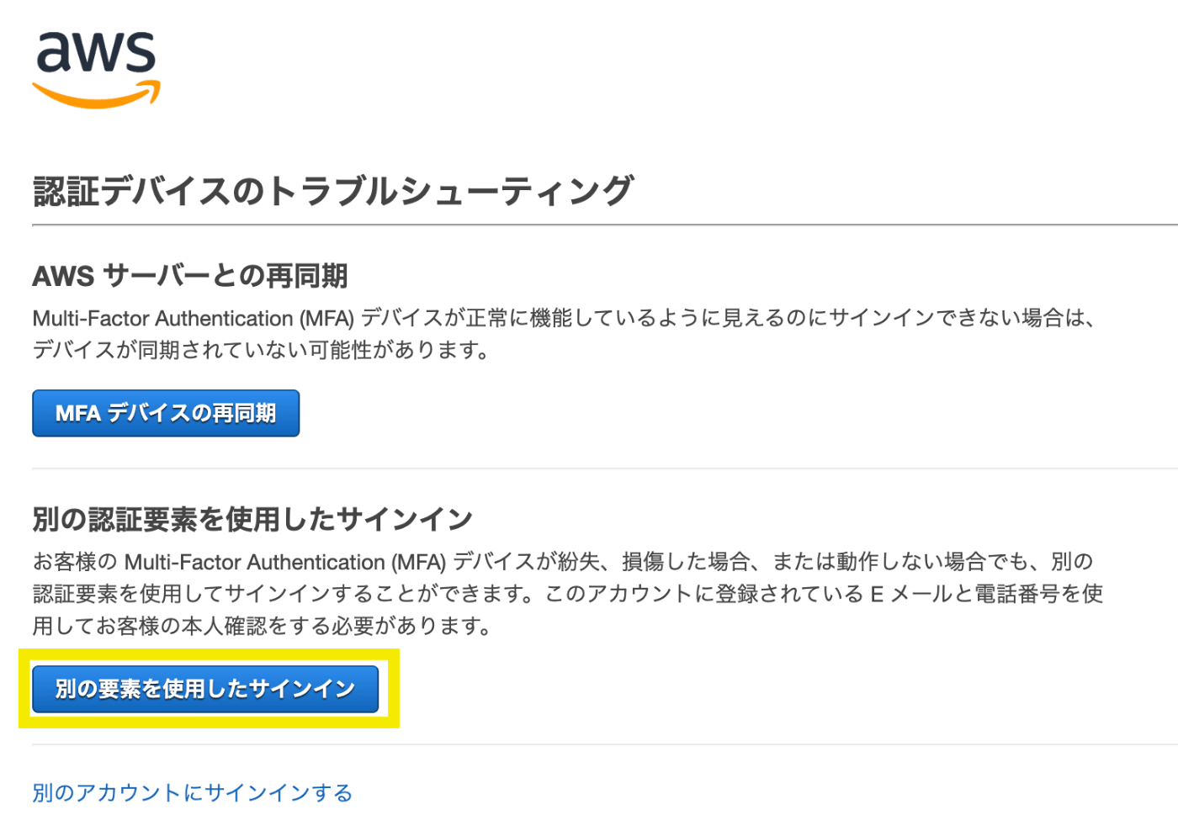1178x831 pixels.
Task: Click the orange smile arrow under the aws lettering
Action: tap(97, 96)
